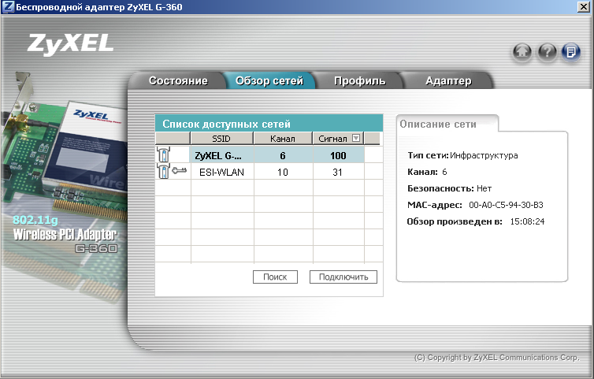Image resolution: width=594 pixels, height=379 pixels.
Task: Click the Сигнал column header label
Action: coord(332,139)
